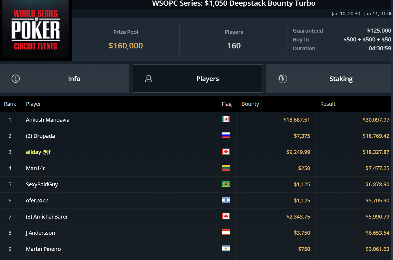Click the Lithuania flag for Man14c

tap(226, 168)
